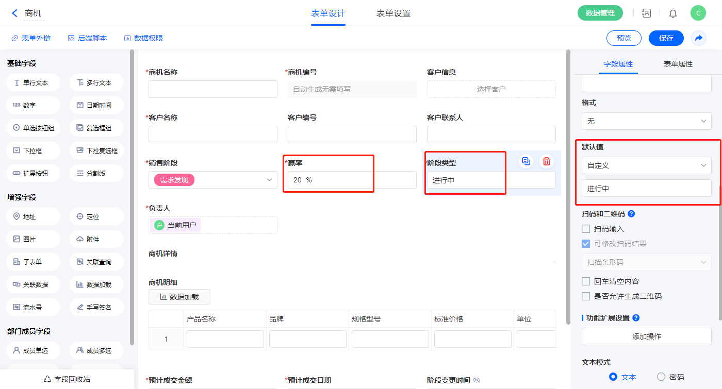Image resolution: width=722 pixels, height=389 pixels.
Task: Add the 手写签名 field from the palette
Action: click(x=96, y=307)
